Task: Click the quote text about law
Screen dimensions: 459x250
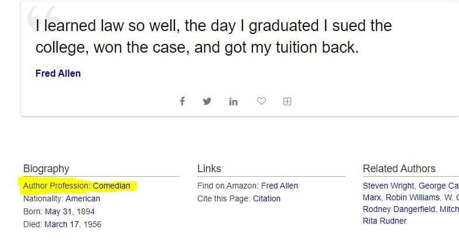Action: coord(213,36)
